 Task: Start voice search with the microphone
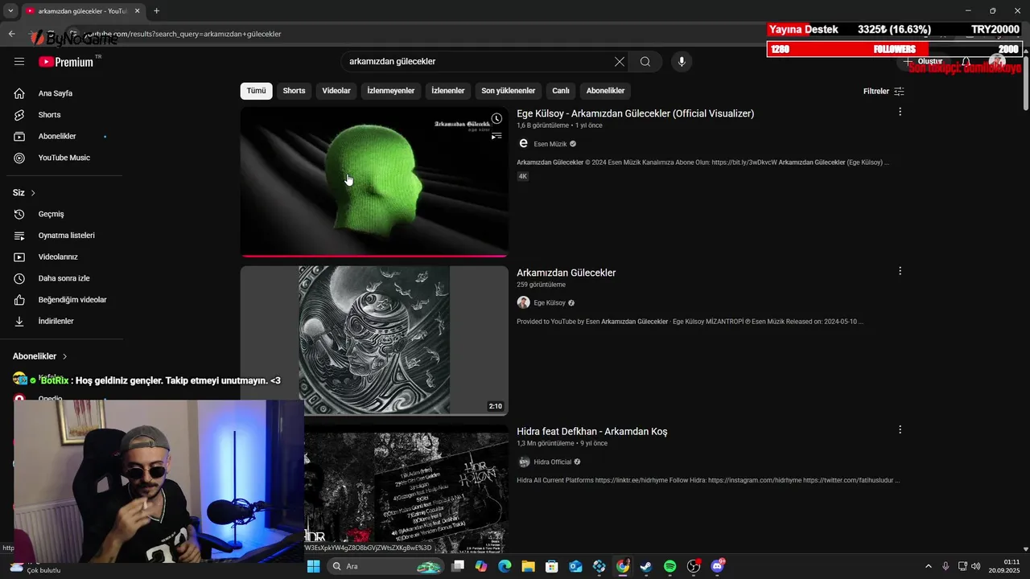click(x=682, y=62)
